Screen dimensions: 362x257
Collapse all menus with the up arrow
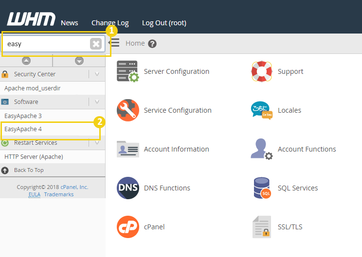(x=26, y=61)
